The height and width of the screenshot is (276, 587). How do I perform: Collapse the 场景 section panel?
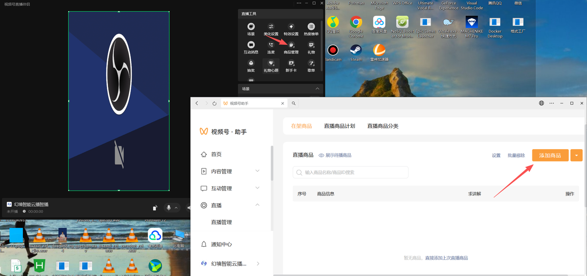click(317, 88)
